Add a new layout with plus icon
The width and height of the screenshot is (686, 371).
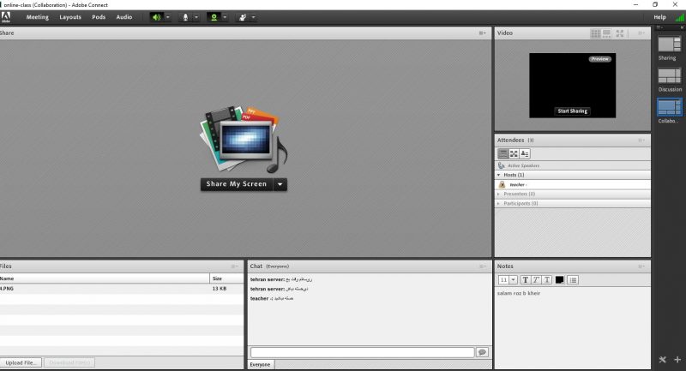(677, 359)
